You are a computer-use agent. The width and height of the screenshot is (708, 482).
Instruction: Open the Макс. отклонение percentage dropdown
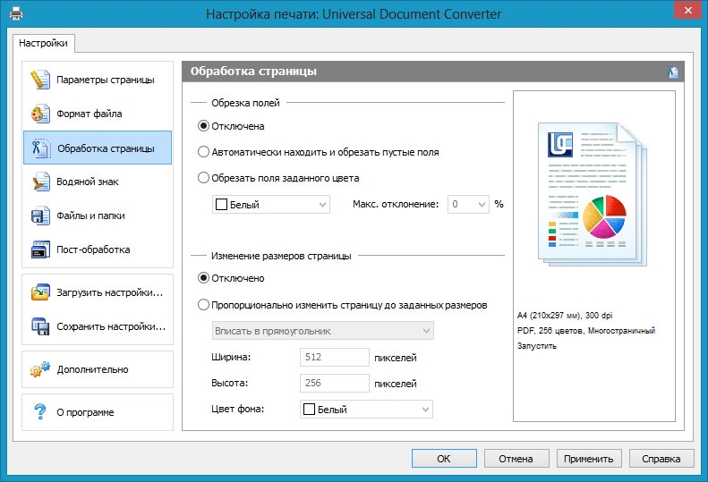(x=467, y=204)
